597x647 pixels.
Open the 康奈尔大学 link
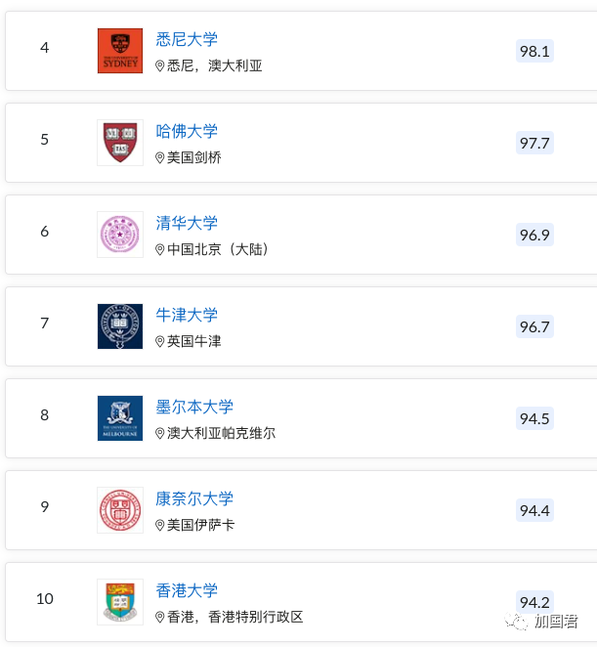pyautogui.click(x=194, y=498)
